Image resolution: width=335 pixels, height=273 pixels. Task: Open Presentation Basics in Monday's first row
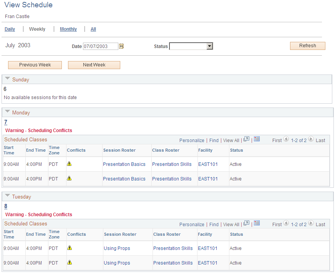[124, 164]
